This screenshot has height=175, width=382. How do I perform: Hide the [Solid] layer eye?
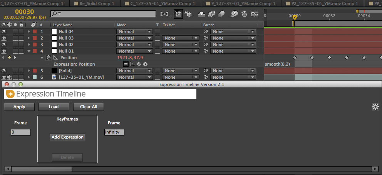pyautogui.click(x=3, y=71)
